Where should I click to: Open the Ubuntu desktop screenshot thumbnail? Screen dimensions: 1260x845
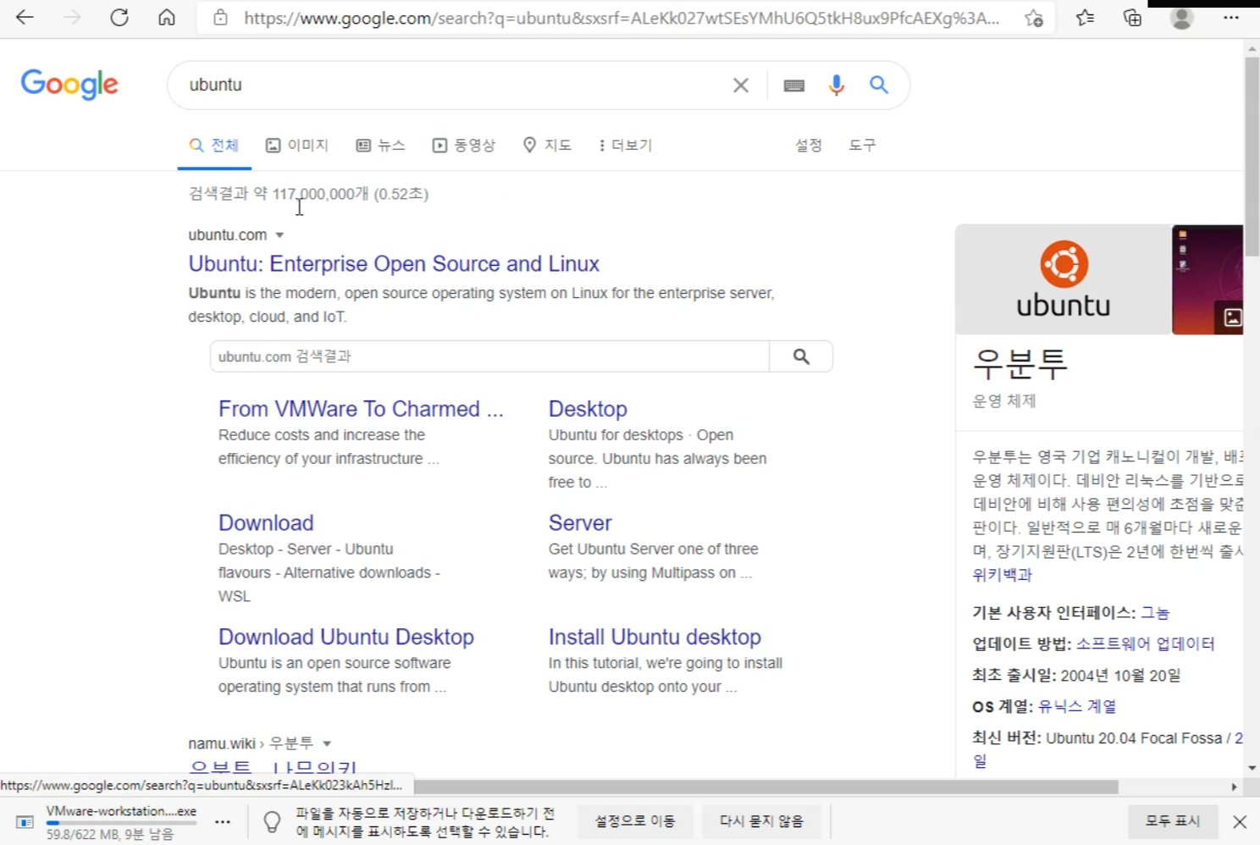1207,279
